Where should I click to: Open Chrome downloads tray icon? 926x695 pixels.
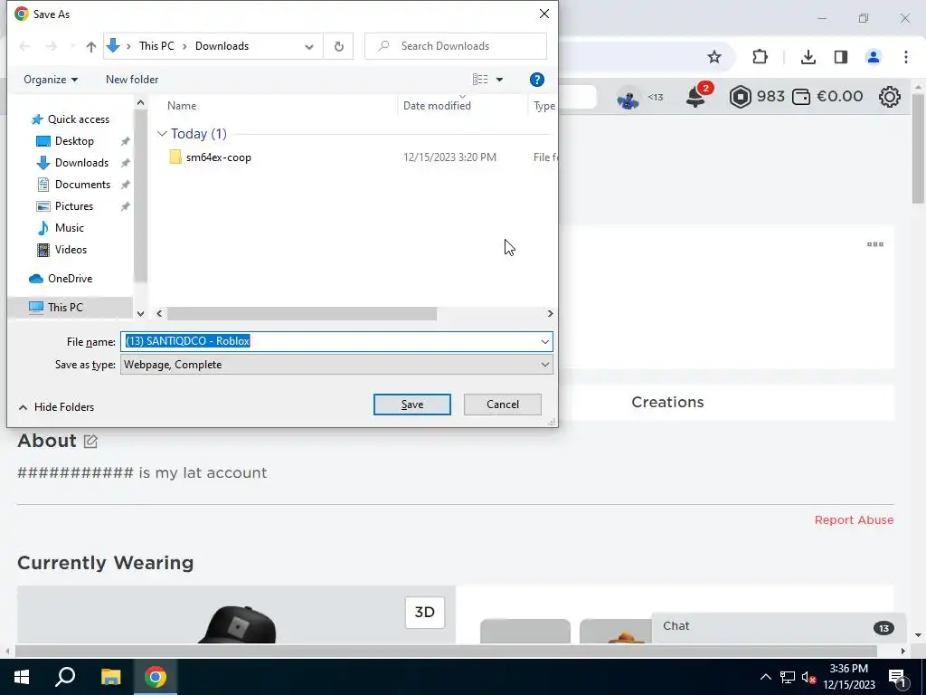[808, 57]
